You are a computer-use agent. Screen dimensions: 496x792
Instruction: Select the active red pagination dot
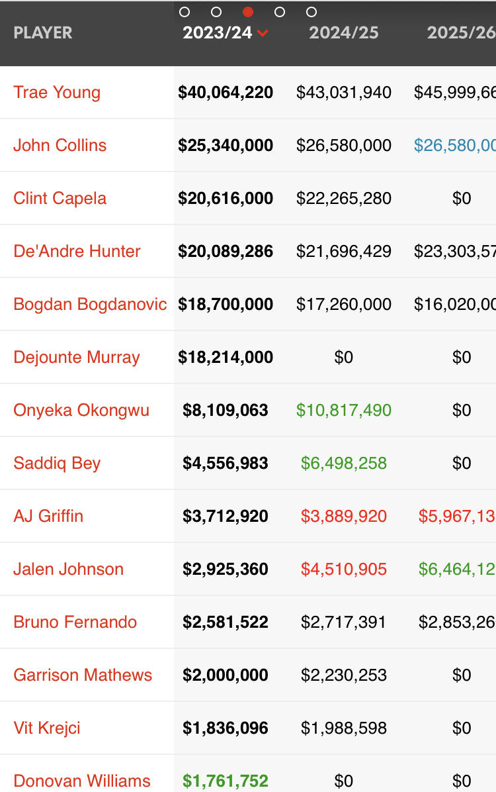(248, 12)
